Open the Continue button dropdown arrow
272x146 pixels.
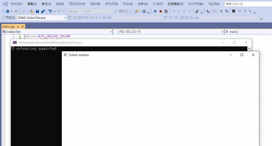(x=130, y=11)
